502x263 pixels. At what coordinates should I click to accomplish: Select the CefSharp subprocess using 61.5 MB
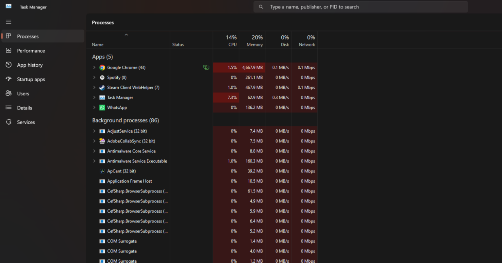202,191
